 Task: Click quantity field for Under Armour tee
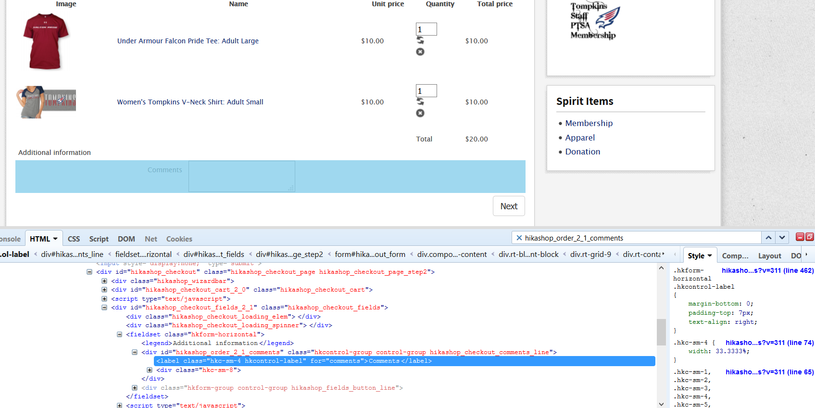point(426,29)
